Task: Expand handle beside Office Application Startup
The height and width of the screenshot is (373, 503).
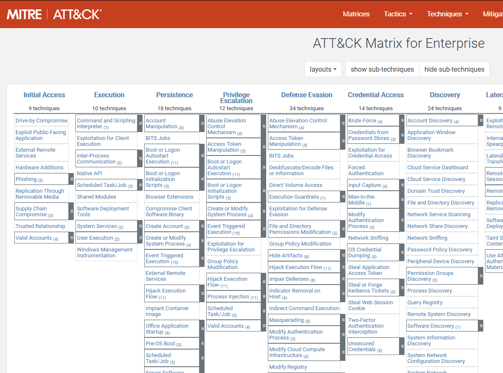Action: tap(202, 329)
